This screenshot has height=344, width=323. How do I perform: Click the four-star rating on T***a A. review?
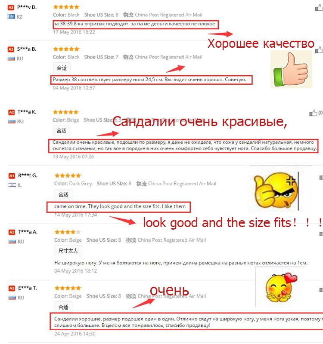tap(68, 232)
